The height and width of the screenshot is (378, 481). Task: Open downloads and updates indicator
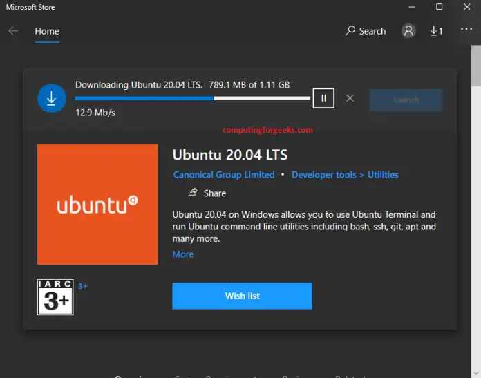(436, 31)
